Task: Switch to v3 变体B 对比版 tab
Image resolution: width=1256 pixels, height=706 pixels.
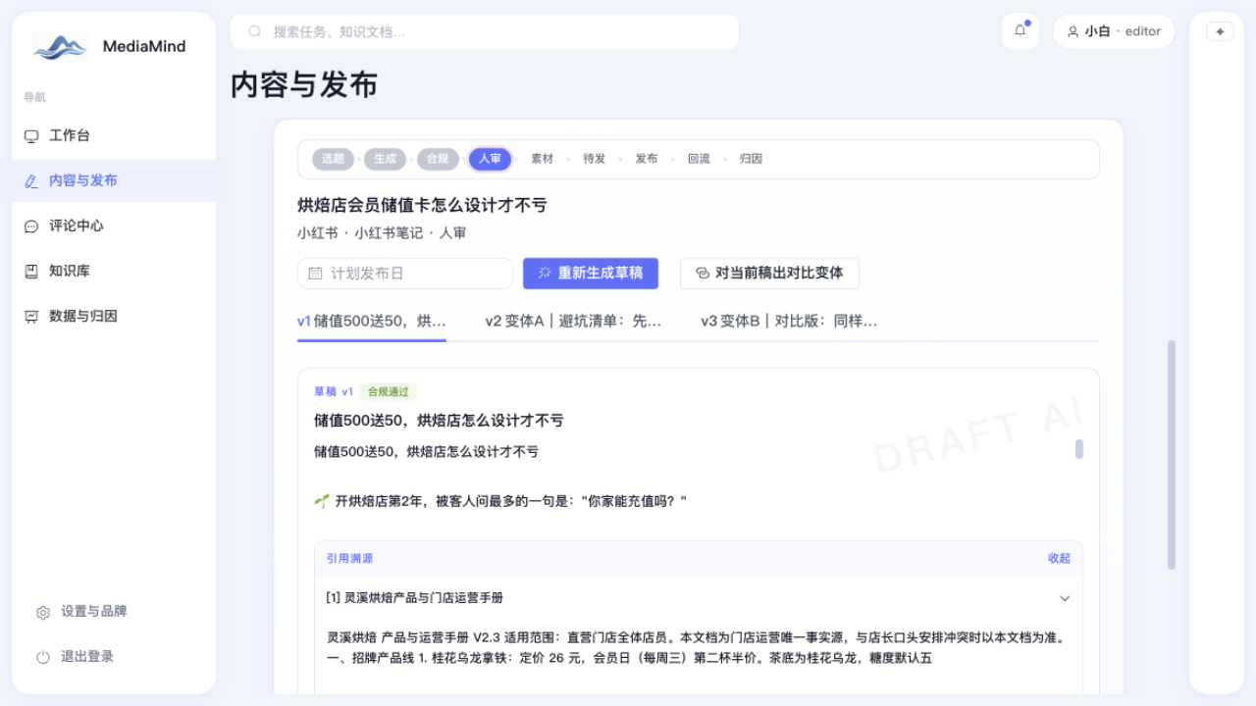Action: click(x=789, y=321)
